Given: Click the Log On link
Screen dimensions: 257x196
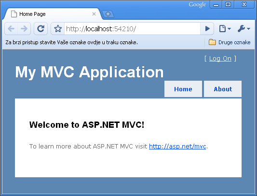Looking at the screenshot, I should [x=220, y=59].
